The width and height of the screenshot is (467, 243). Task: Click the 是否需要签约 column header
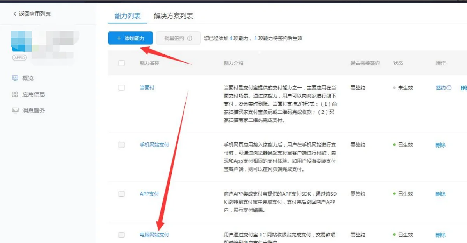pos(365,63)
